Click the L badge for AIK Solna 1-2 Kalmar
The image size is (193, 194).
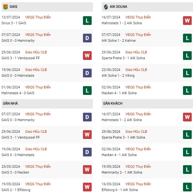187,38
